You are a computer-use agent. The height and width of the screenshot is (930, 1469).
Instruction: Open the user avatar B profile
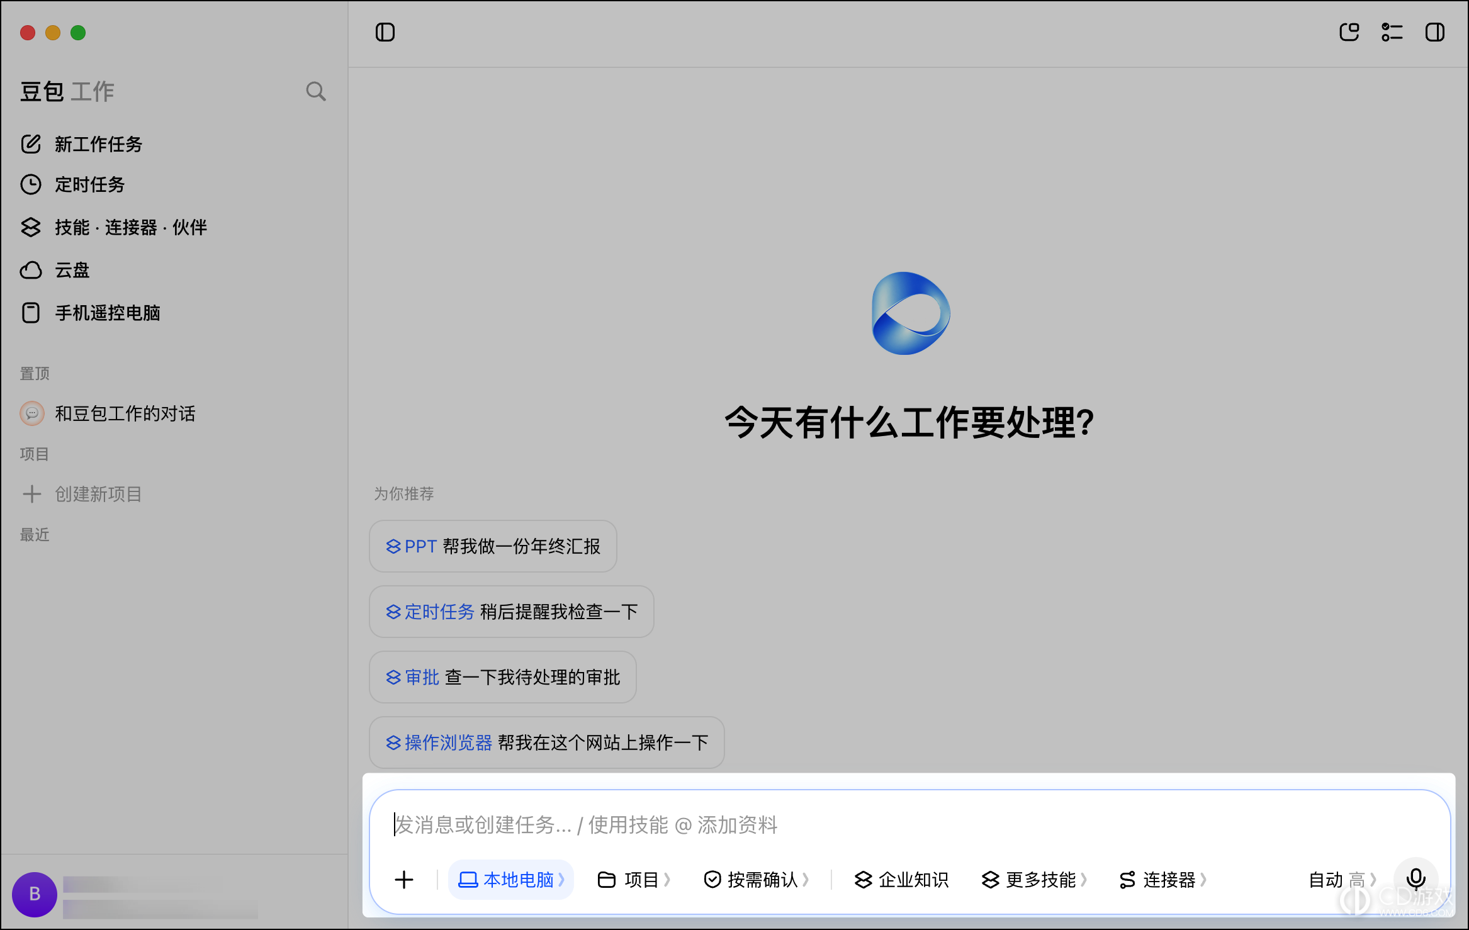pos(35,894)
